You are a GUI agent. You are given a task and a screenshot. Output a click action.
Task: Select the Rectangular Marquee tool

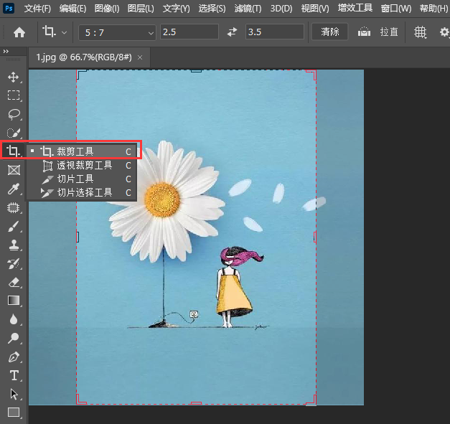(14, 95)
